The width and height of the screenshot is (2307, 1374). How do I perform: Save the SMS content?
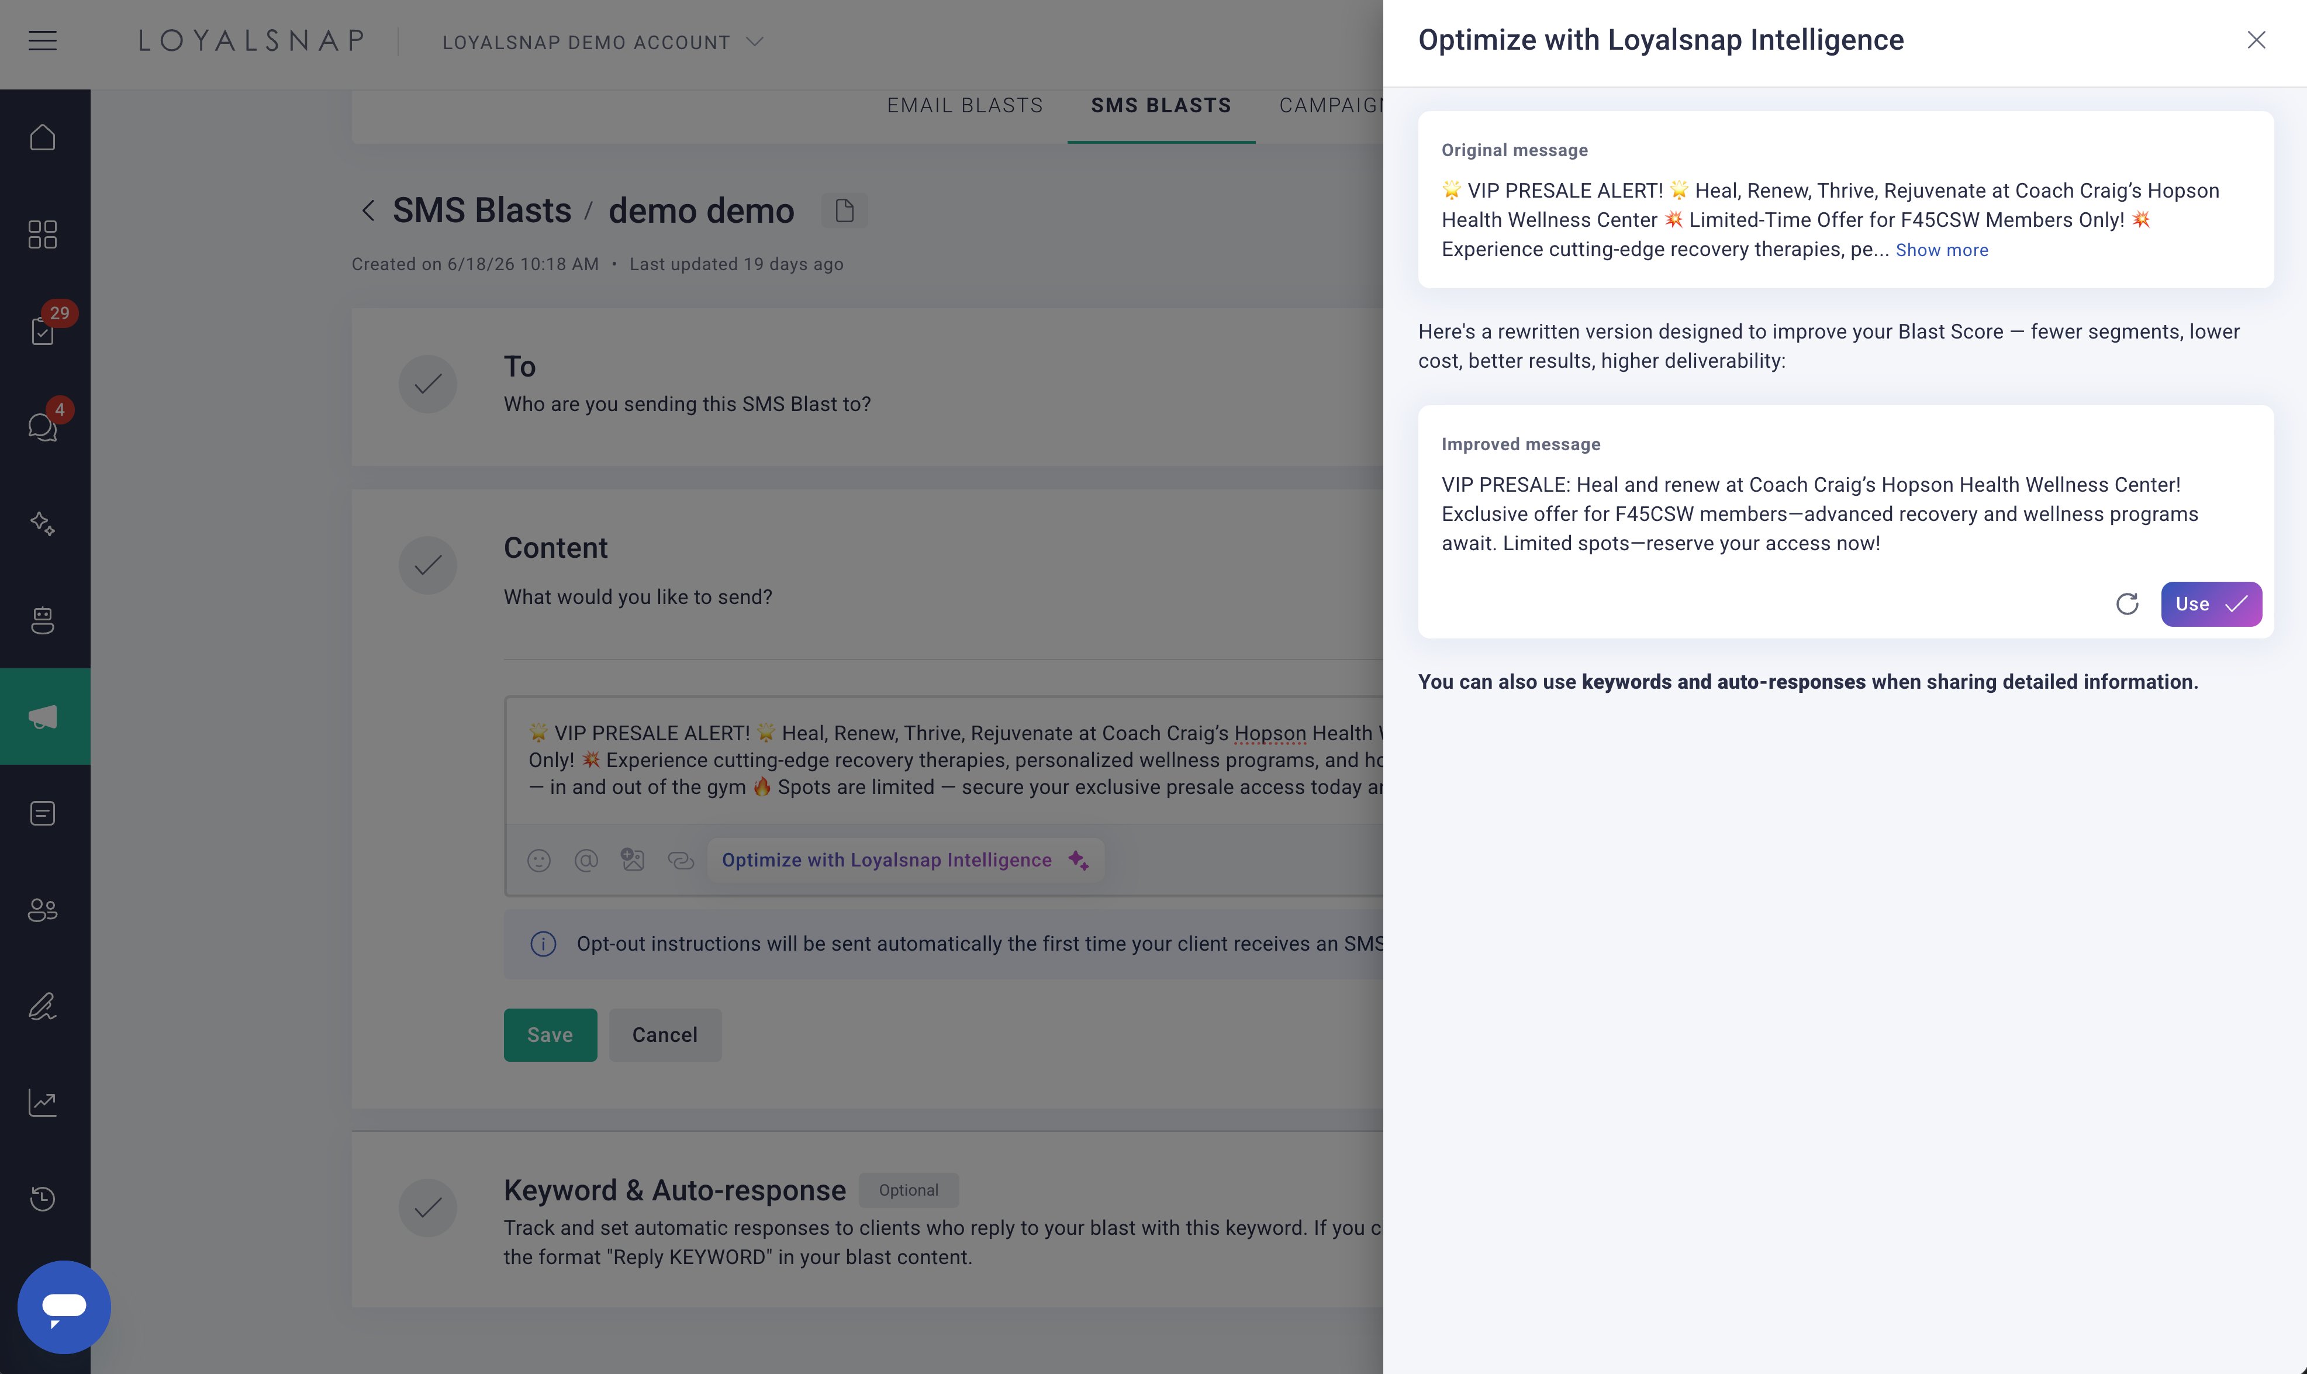pyautogui.click(x=550, y=1035)
